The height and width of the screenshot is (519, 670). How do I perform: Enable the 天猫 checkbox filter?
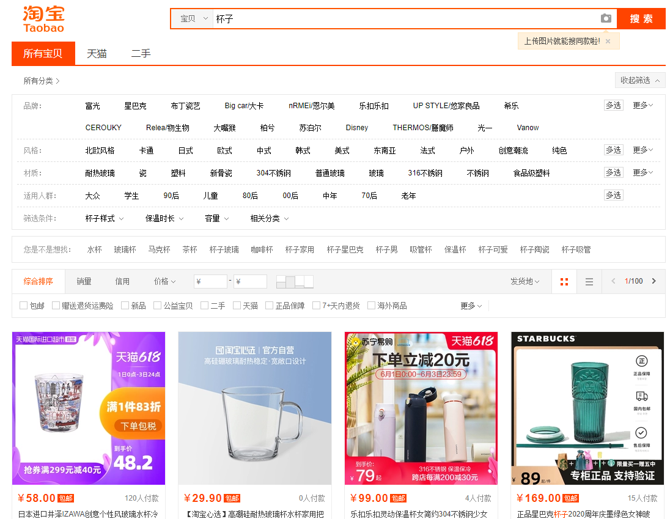coord(237,306)
